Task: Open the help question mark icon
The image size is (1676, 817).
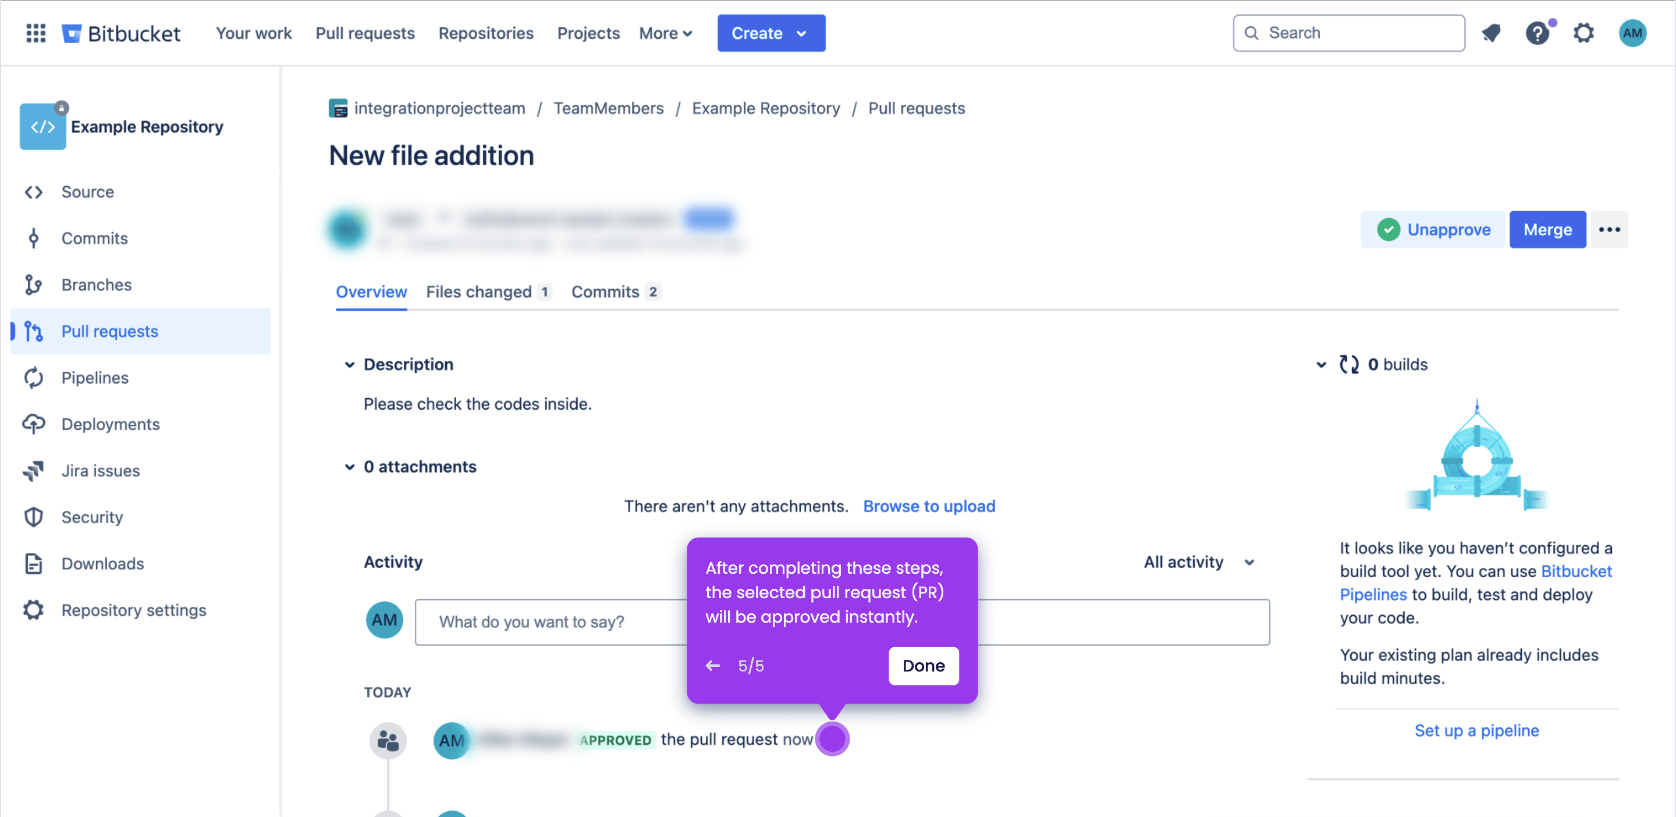Action: click(x=1537, y=33)
